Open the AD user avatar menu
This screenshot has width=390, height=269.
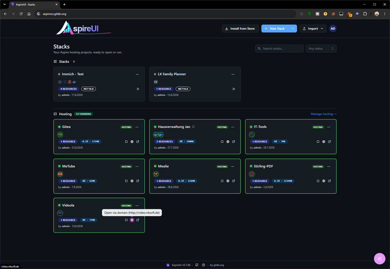pos(333,29)
